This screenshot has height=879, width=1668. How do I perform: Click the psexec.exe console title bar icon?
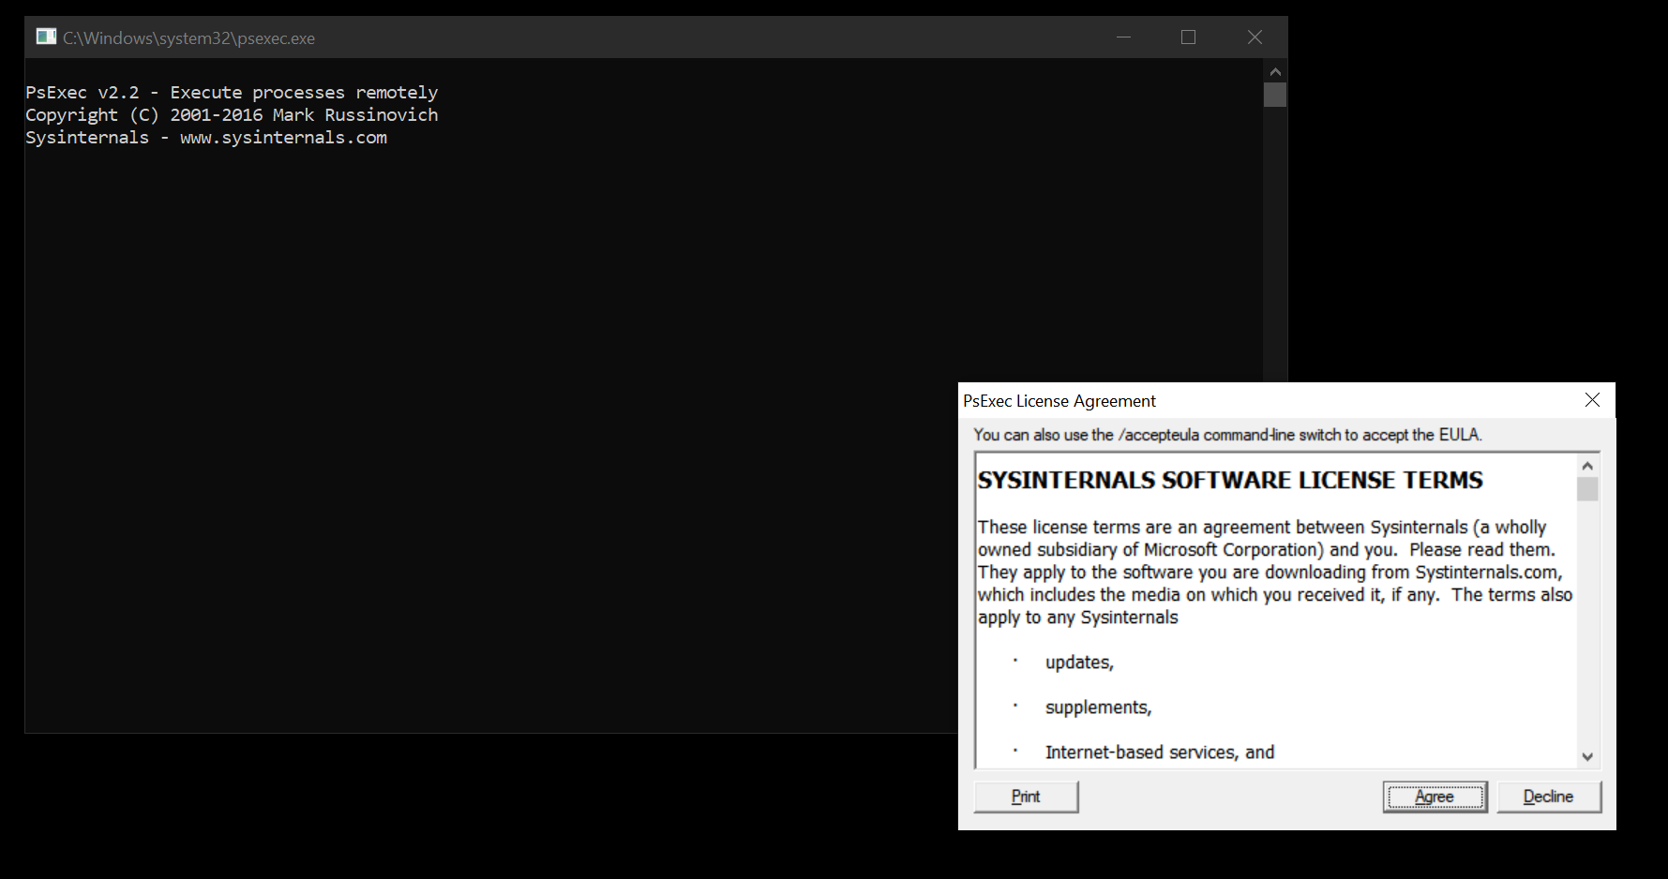(46, 37)
